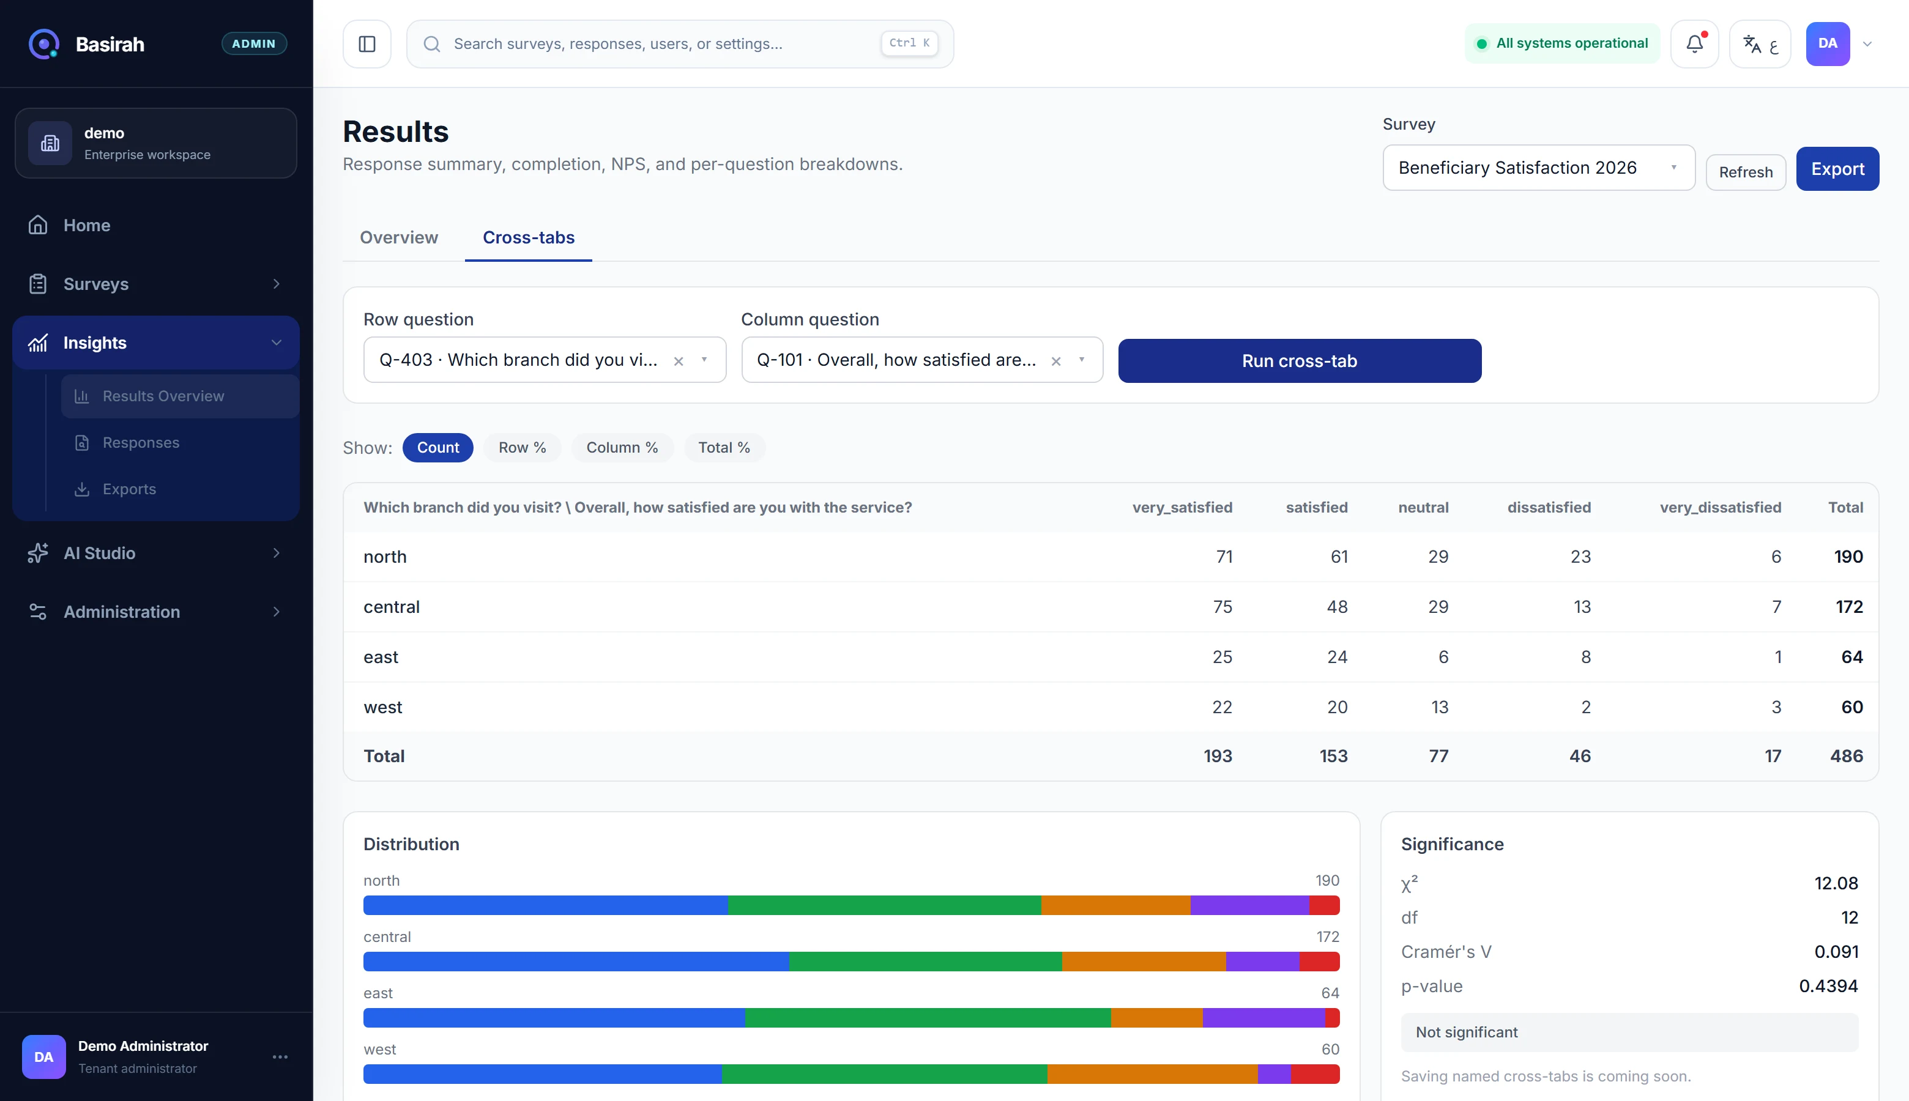Click the Refresh button
The image size is (1909, 1101).
(x=1746, y=172)
